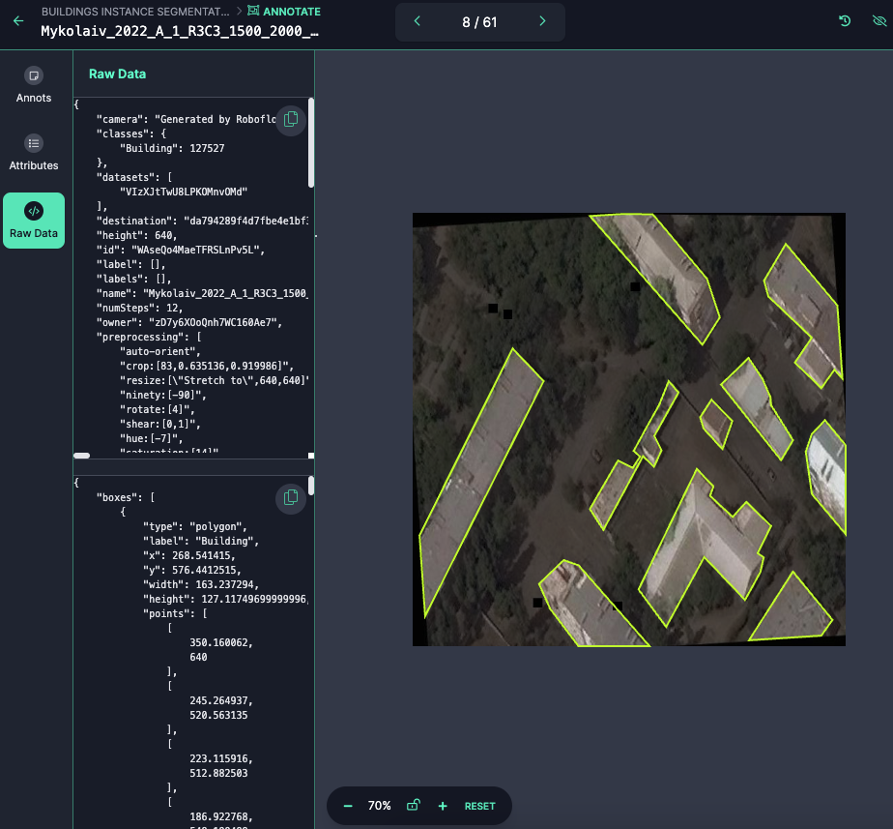Screen dimensions: 893x829
Task: Select the Raw Data tab
Action: tap(34, 221)
